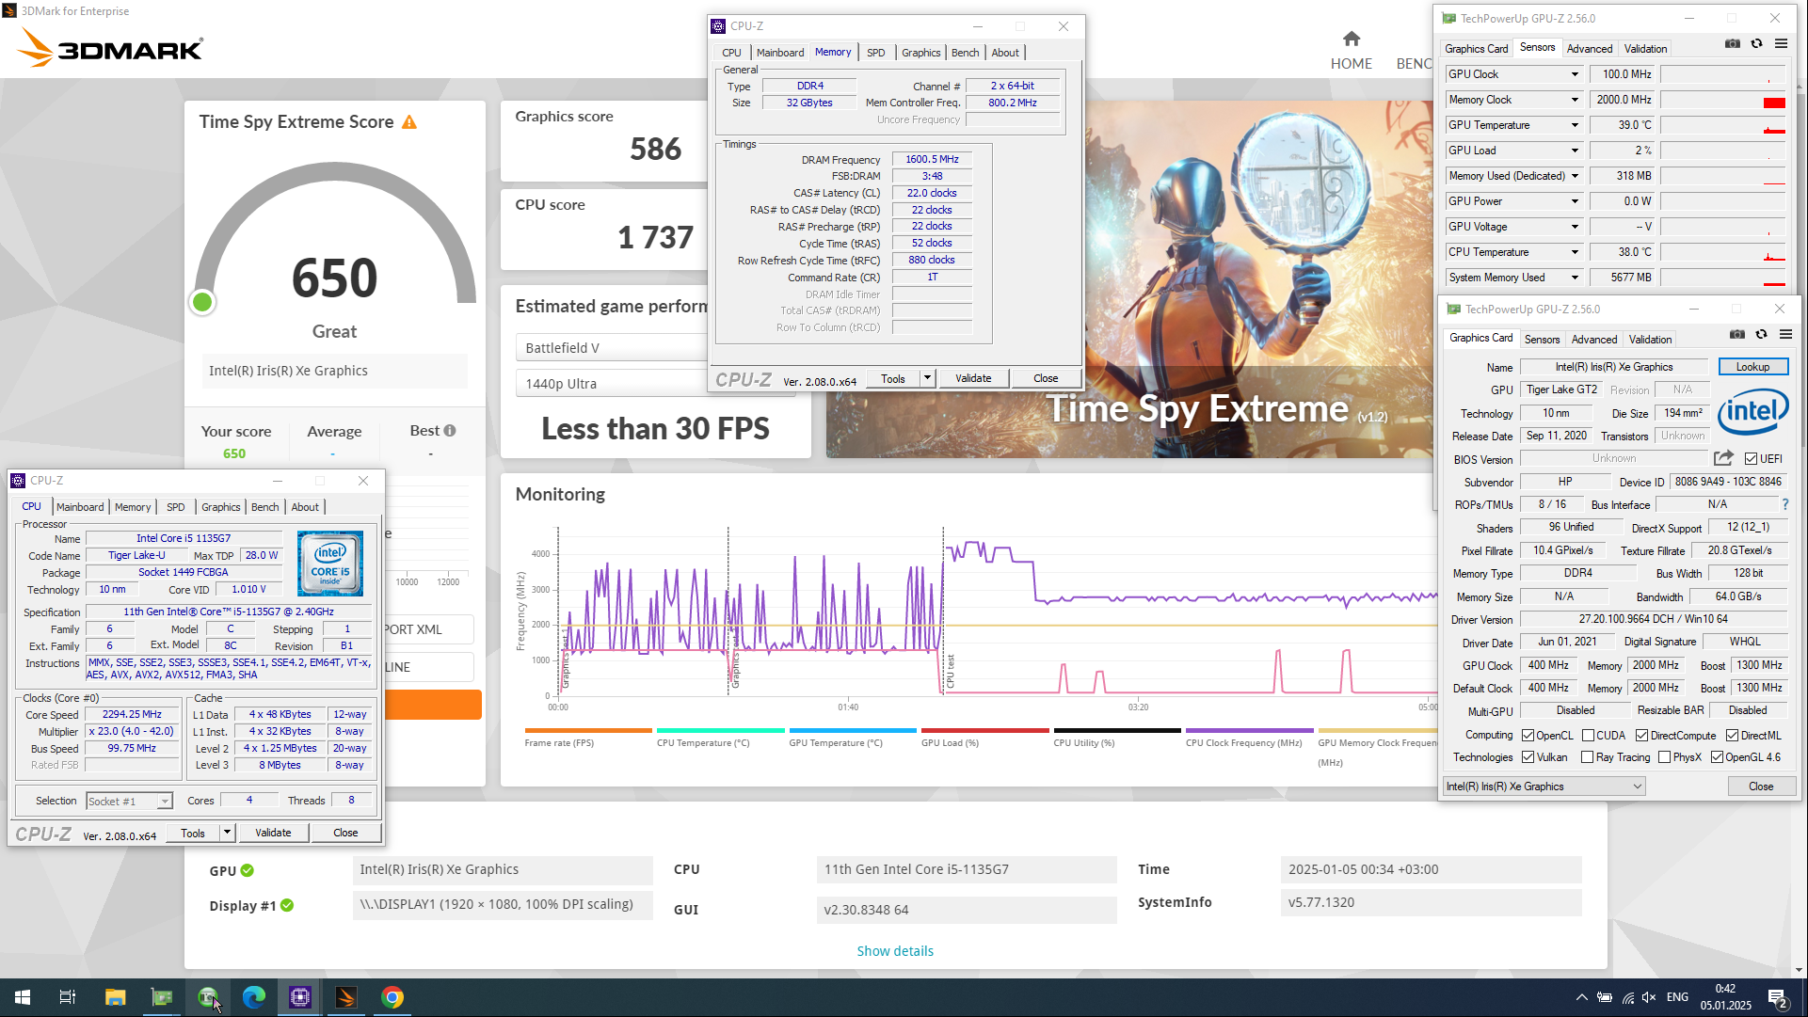Expand Memory Clock sensor dropdown
Image resolution: width=1808 pixels, height=1017 pixels.
tap(1575, 100)
